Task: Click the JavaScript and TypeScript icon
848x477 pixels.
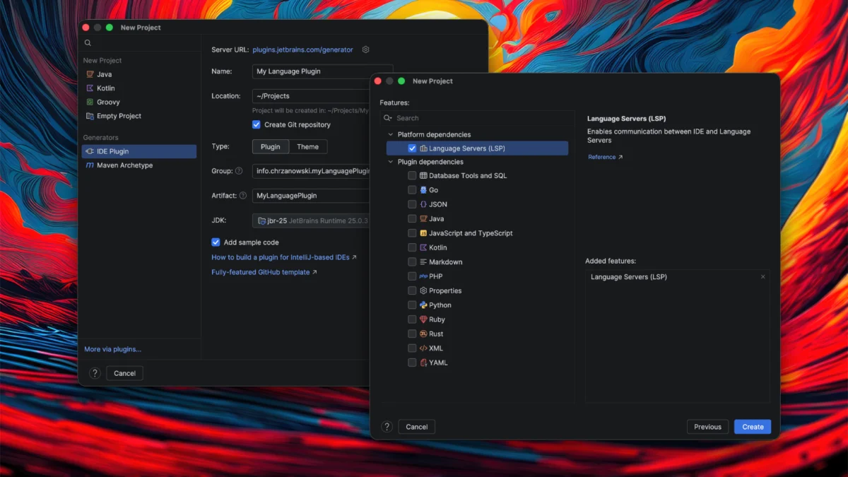Action: (x=423, y=233)
